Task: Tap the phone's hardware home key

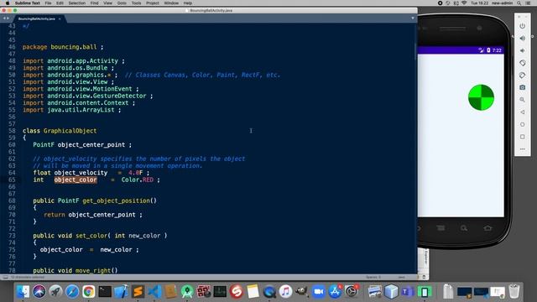Action: [x=487, y=228]
